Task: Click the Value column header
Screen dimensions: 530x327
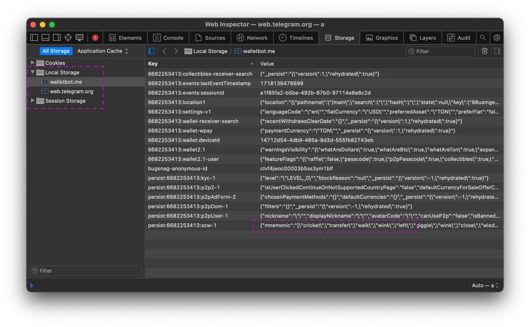Action: [380, 64]
